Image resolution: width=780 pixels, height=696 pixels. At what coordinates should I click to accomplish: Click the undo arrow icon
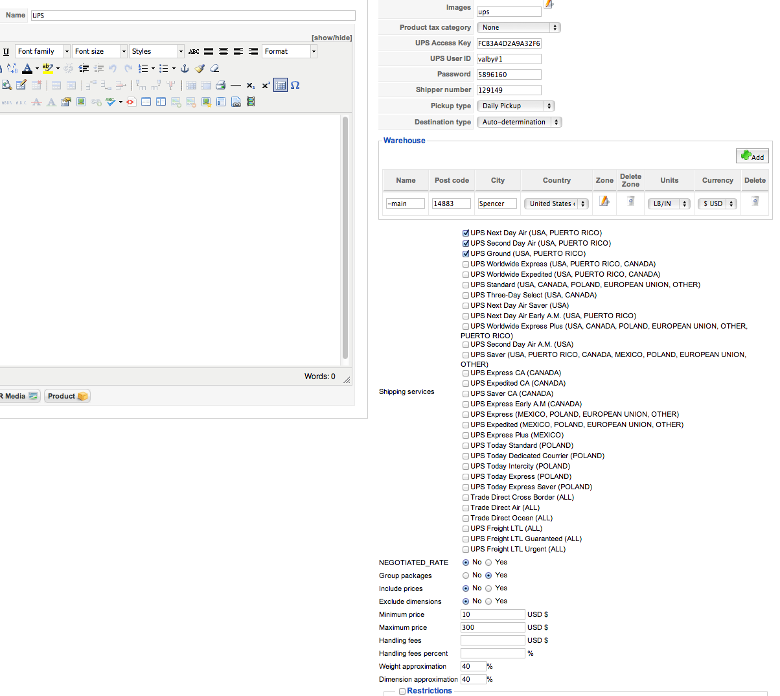click(x=113, y=68)
